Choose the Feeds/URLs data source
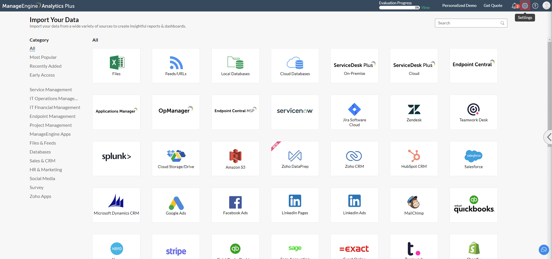The width and height of the screenshot is (552, 259). (176, 66)
